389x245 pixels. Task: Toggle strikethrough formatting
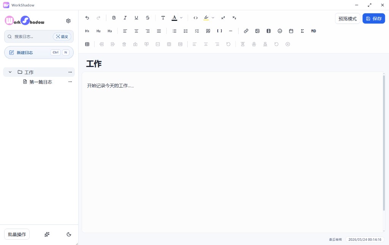pos(148,17)
